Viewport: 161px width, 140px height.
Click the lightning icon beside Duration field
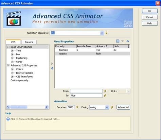click(77, 107)
